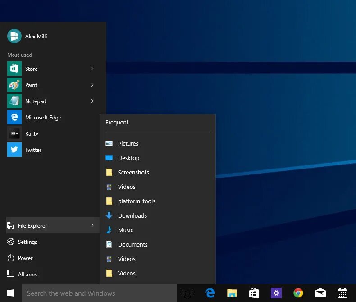The image size is (356, 302).
Task: Click the Power icon
Action: point(11,258)
